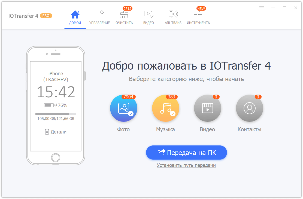
Task: Switch to the УПРАВЛЕНИЕ tab
Action: point(99,18)
